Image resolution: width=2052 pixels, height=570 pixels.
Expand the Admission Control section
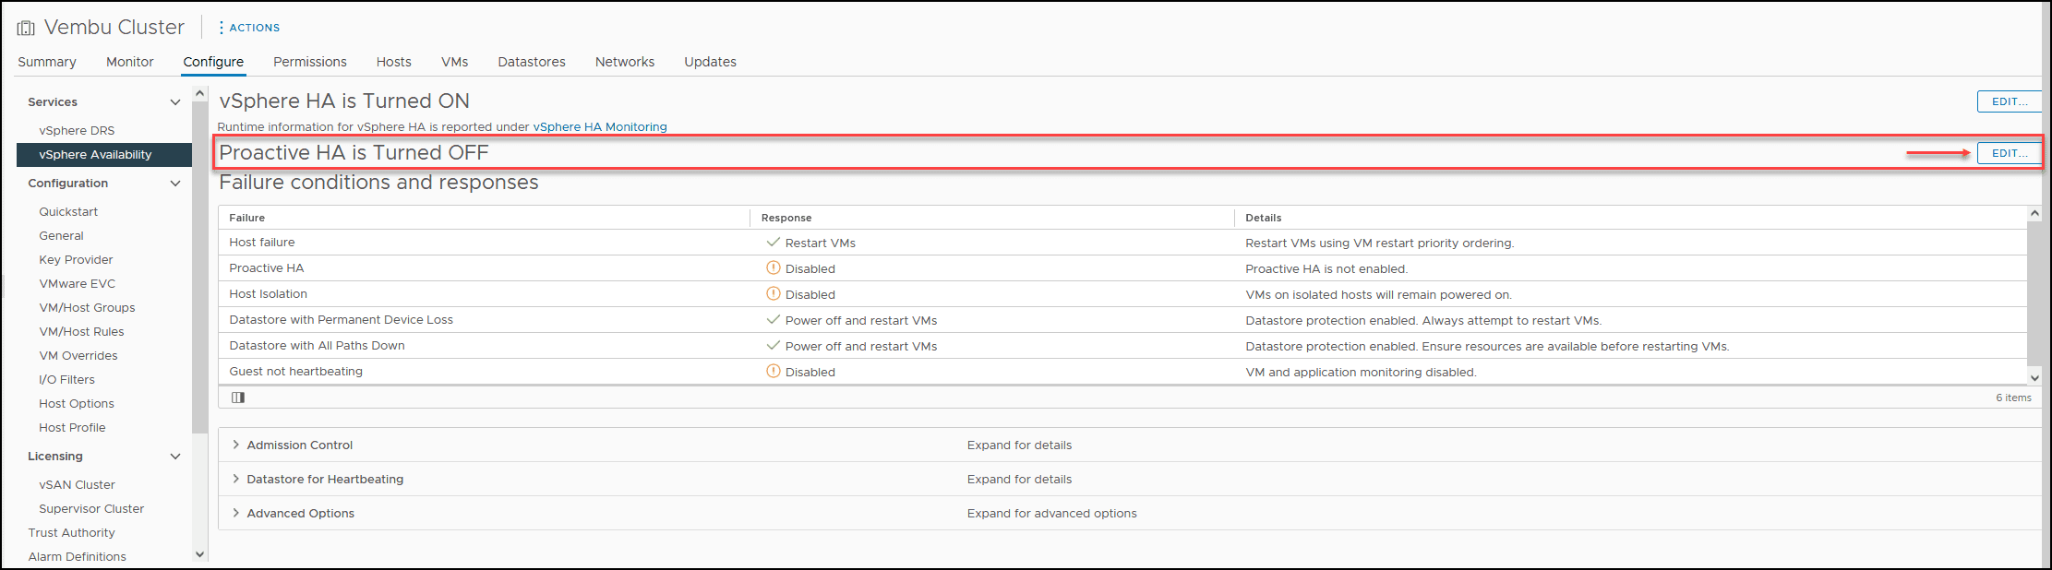pyautogui.click(x=236, y=445)
